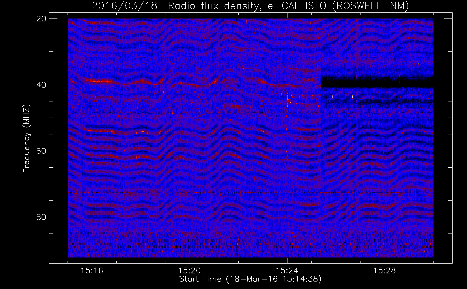This screenshot has width=467, height=289.
Task: Select the '40' frequency axis label
Action: pyautogui.click(x=41, y=85)
